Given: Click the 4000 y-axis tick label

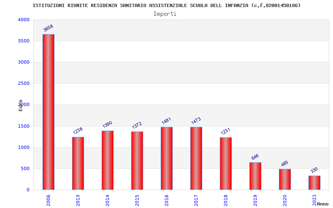Looking at the screenshot, I should point(24,20).
